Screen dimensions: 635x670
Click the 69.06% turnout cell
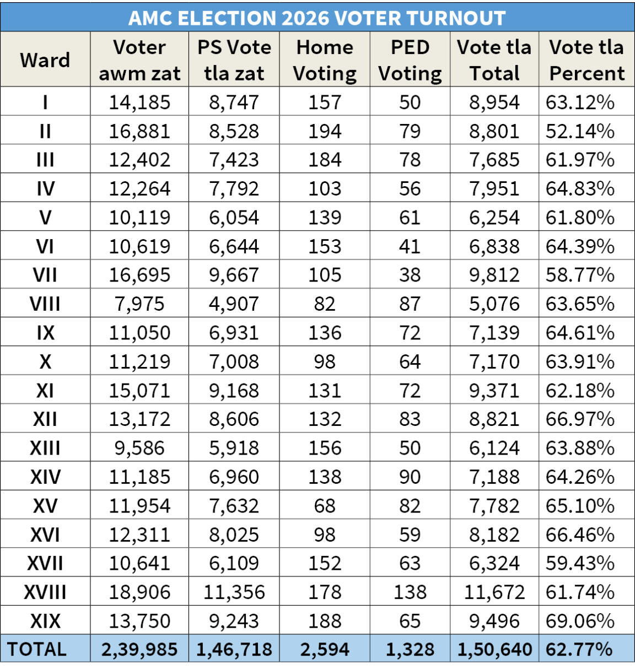pos(580,621)
